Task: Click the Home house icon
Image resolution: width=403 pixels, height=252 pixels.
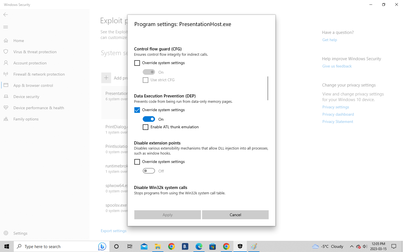Action: (6, 41)
